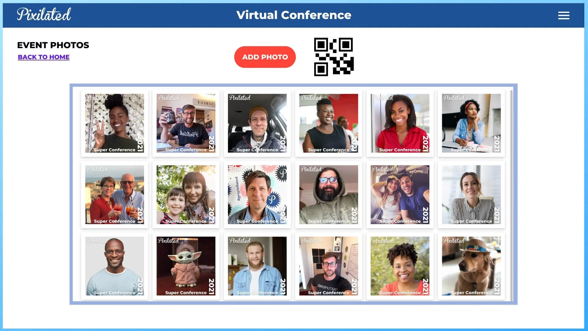Image resolution: width=588 pixels, height=331 pixels.
Task: Select photo of man in denim jacket
Action: (x=257, y=266)
